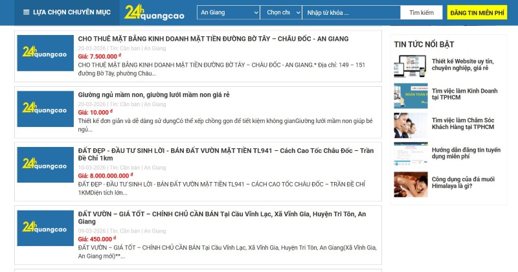Click the thumbnail of the Vĩnh Gia garden land listing
The image size is (518, 272).
tap(45, 228)
